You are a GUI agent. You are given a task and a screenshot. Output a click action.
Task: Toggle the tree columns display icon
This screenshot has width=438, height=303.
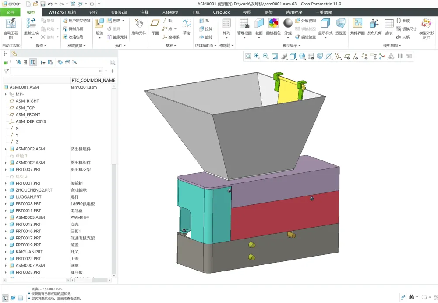pyautogui.click(x=33, y=62)
